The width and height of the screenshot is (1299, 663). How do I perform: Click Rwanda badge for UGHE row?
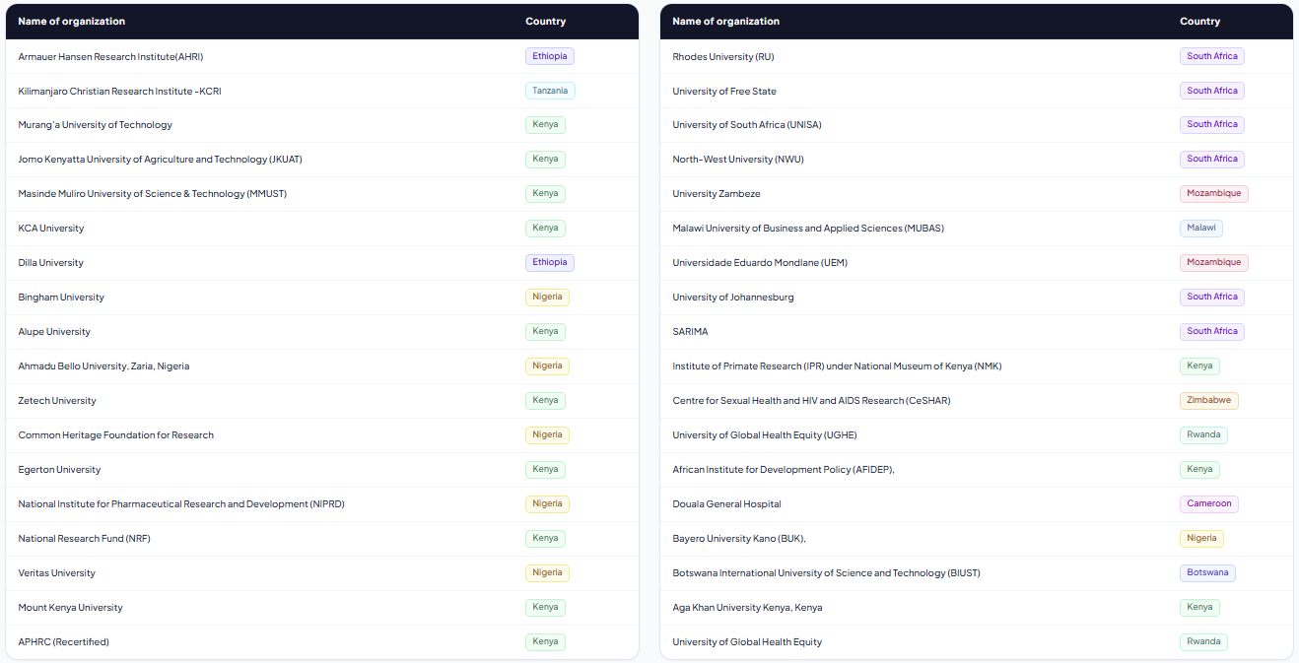(1203, 435)
